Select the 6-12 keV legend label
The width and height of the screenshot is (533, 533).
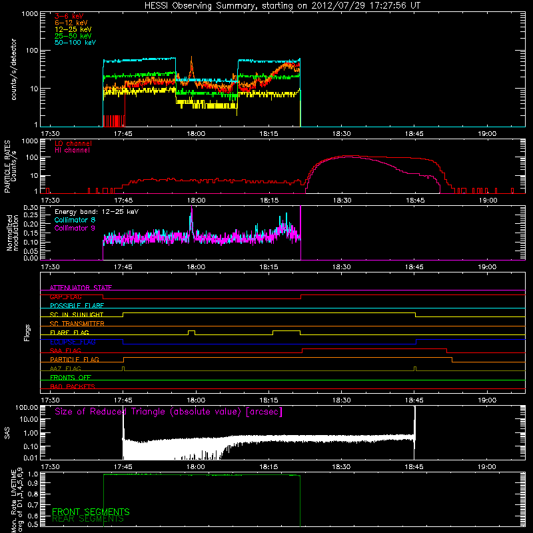pyautogui.click(x=71, y=23)
